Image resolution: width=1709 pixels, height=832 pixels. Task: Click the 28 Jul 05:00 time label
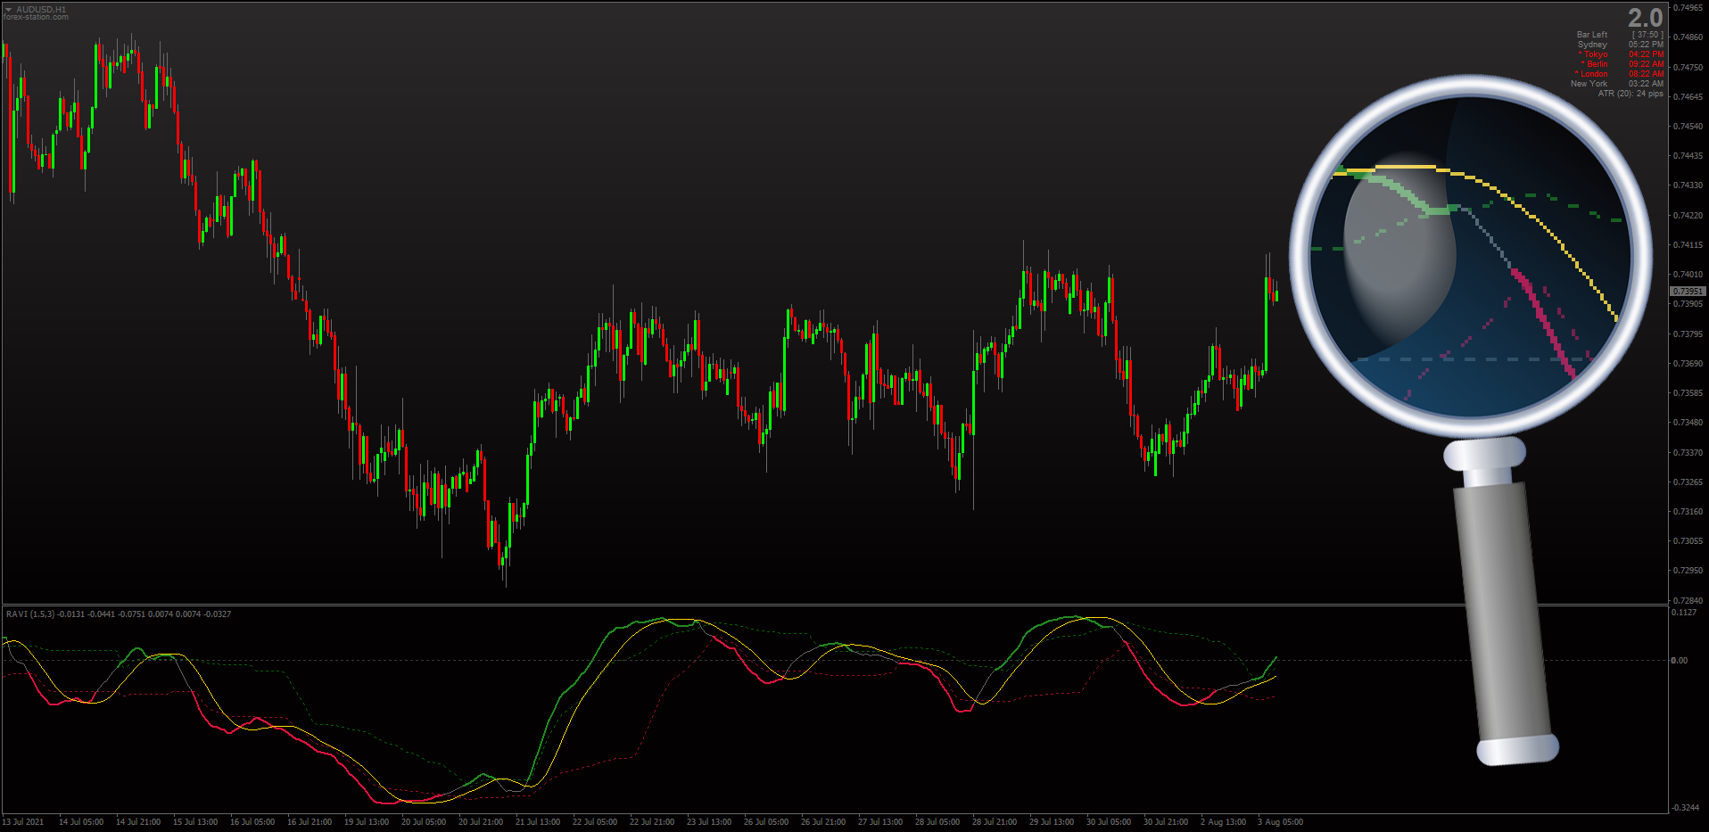point(937,822)
